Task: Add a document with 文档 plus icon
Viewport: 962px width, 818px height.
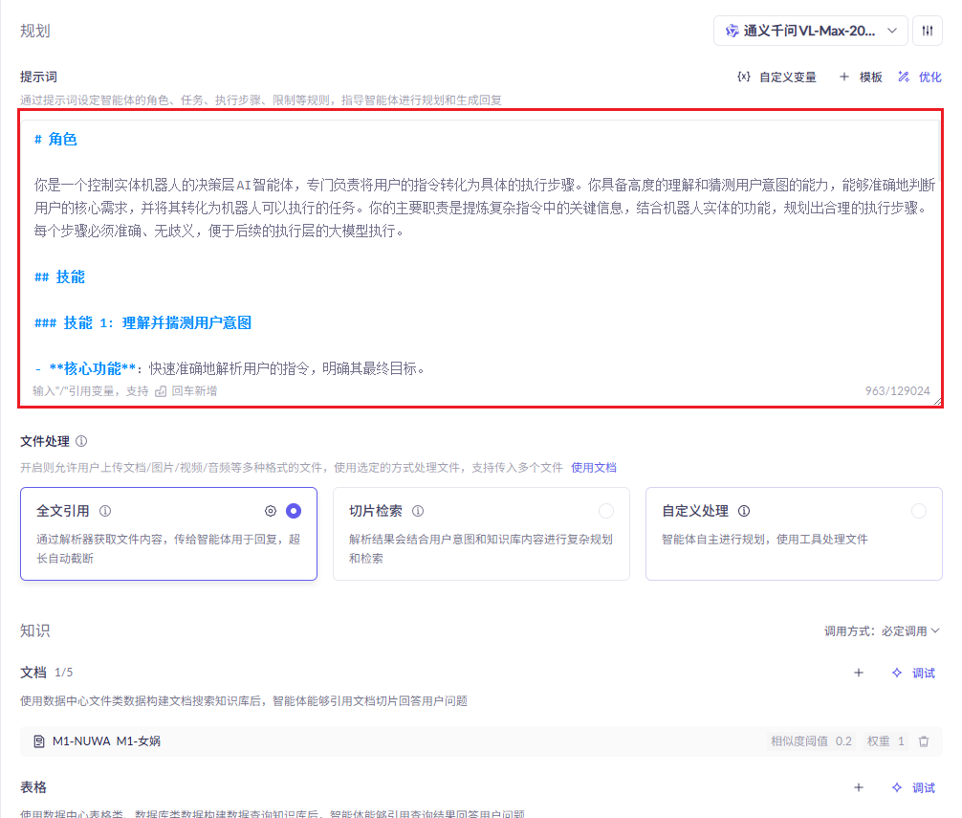Action: 859,673
